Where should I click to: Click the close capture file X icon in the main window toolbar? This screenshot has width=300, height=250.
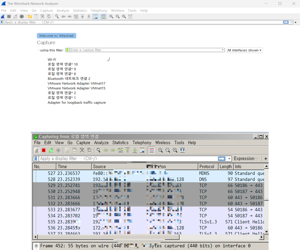42,17
